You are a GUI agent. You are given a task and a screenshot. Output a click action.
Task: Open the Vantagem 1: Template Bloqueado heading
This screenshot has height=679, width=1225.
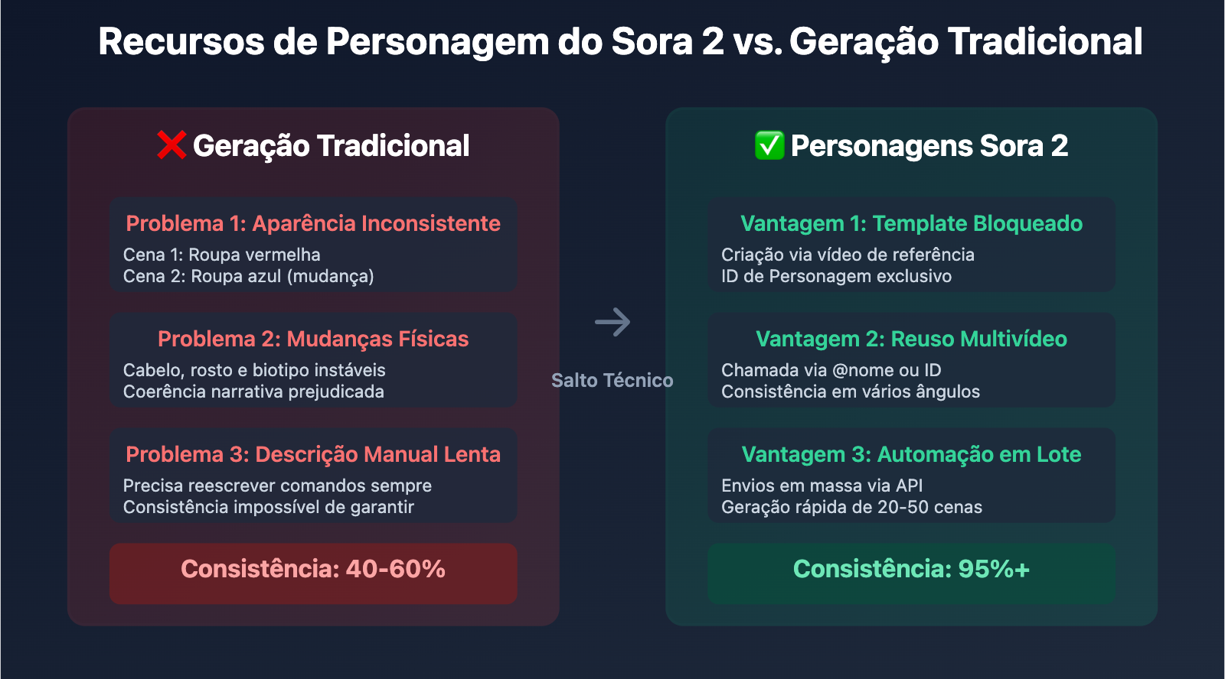point(911,223)
